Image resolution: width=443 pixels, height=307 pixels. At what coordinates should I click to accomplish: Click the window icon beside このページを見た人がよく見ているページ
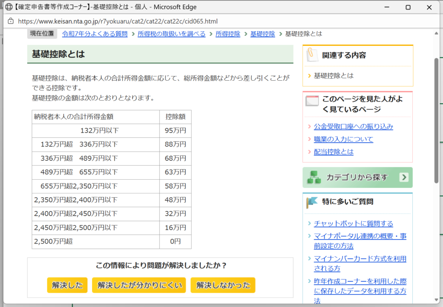click(x=312, y=101)
